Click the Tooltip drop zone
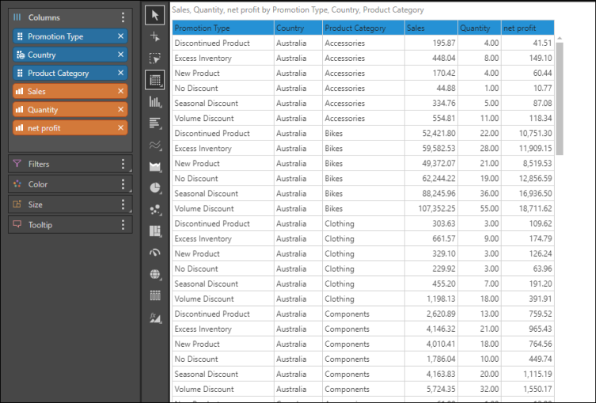This screenshot has width=596, height=403. point(63,225)
